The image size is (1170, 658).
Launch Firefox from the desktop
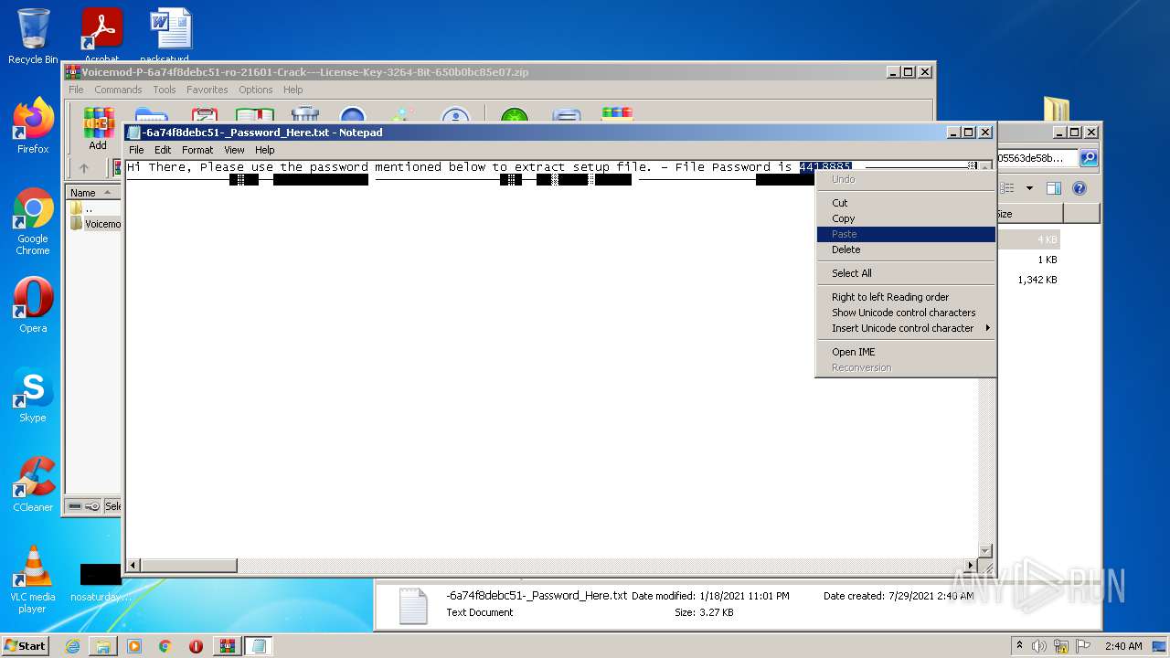33,126
